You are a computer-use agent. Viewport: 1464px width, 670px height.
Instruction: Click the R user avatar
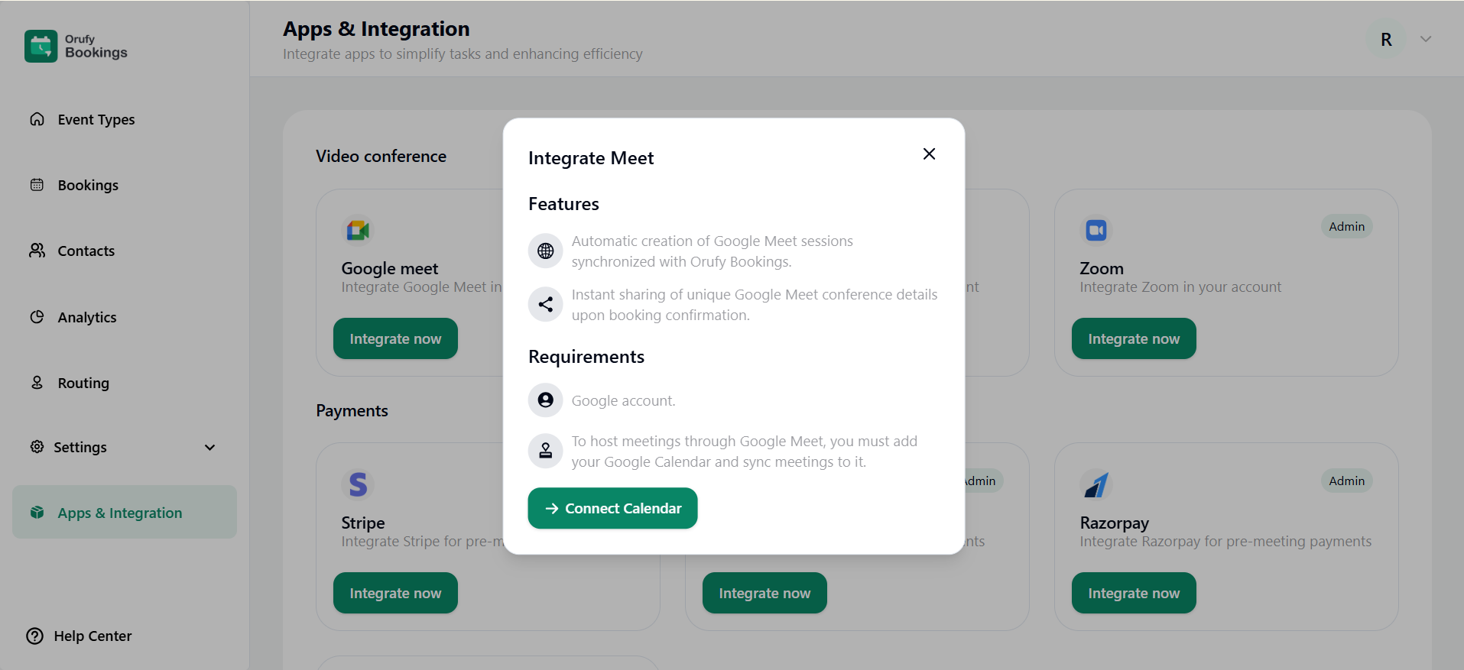[1385, 40]
